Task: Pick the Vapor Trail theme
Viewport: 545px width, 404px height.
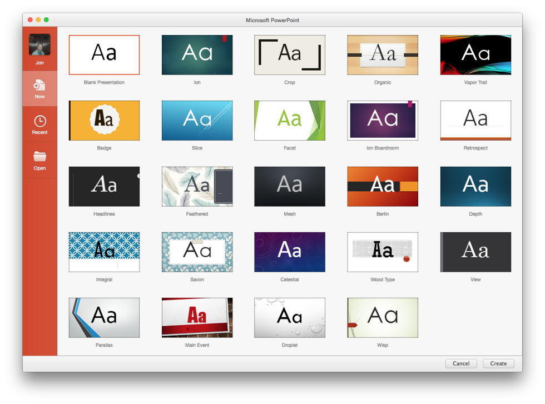Action: click(475, 55)
